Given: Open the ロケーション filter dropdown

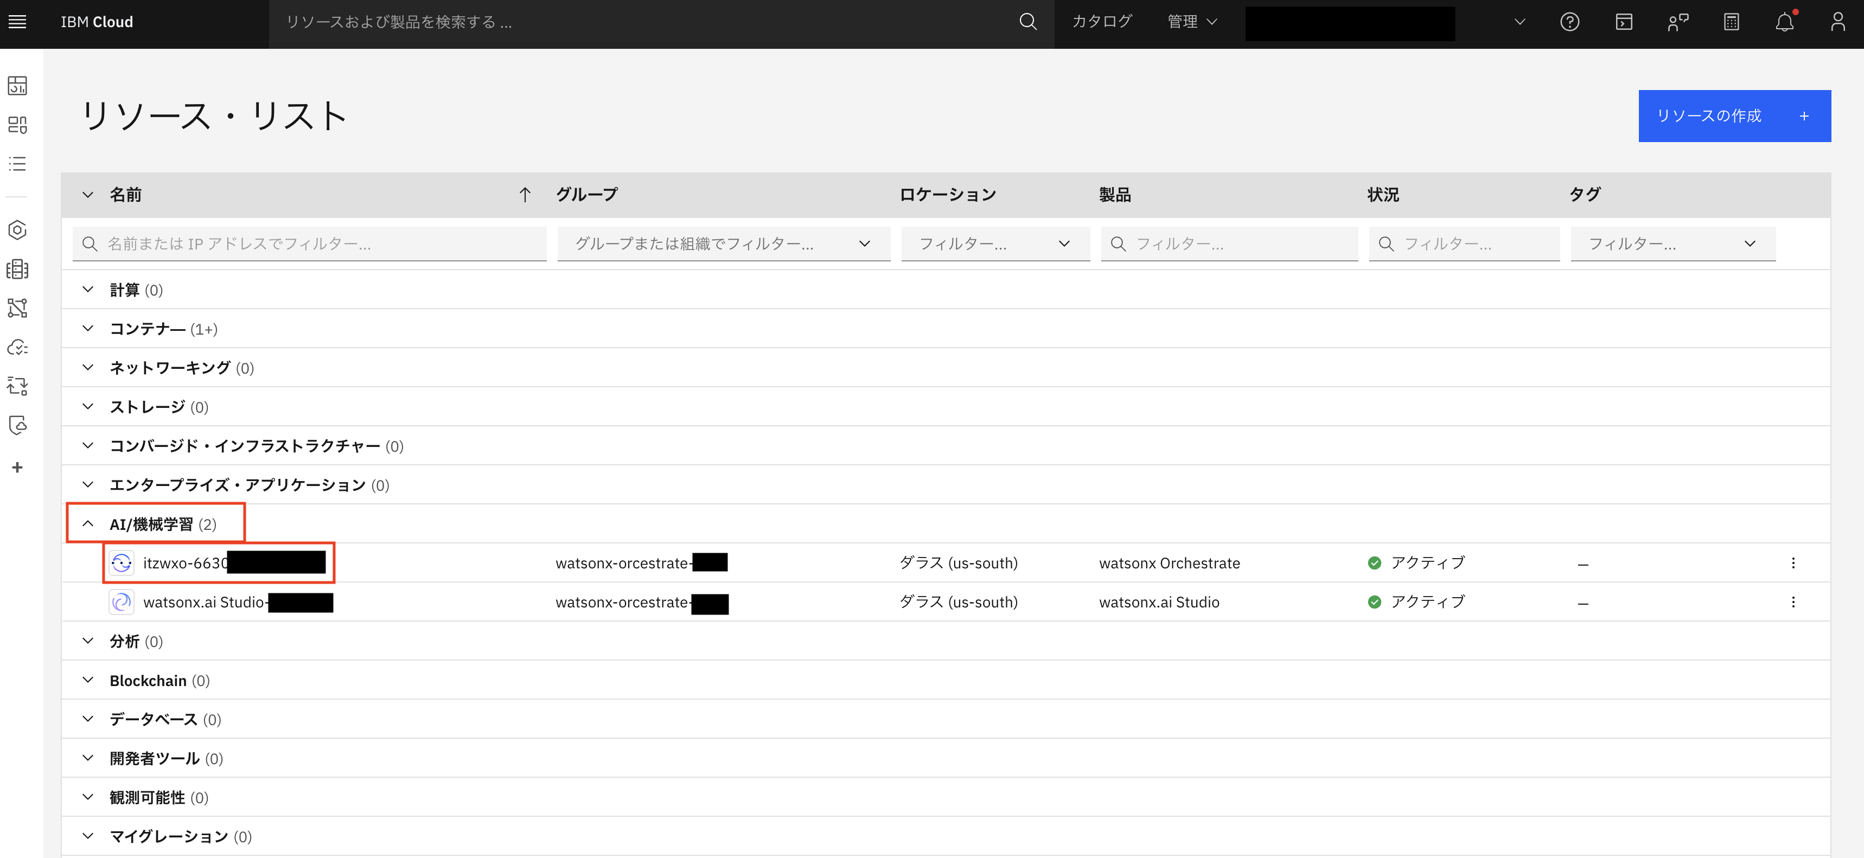Looking at the screenshot, I should 995,244.
